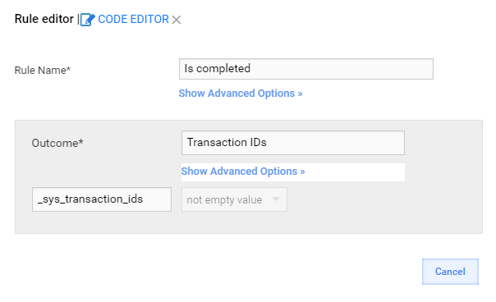The image size is (496, 302).
Task: Expand chevron » below Rule Name field
Action: [300, 94]
